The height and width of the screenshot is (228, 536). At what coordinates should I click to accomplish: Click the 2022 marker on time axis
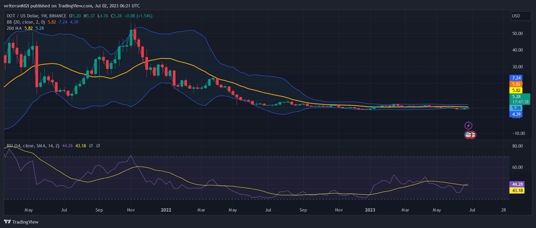(x=166, y=210)
